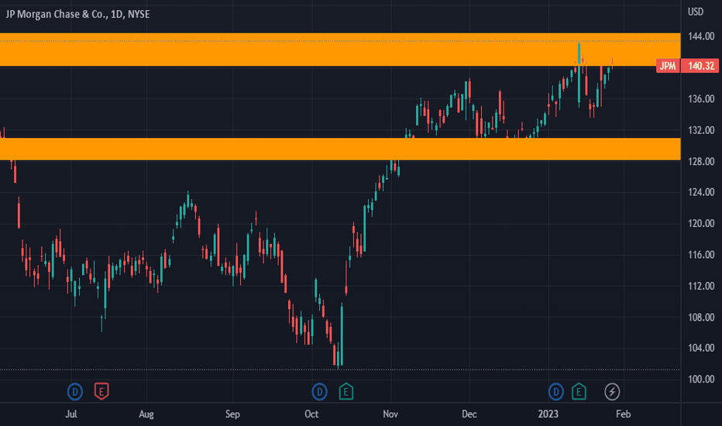Open the October earnings E marker
The height and width of the screenshot is (426, 722).
(346, 392)
